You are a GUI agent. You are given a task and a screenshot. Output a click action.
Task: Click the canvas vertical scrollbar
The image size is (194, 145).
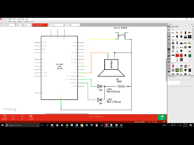pos(166,70)
